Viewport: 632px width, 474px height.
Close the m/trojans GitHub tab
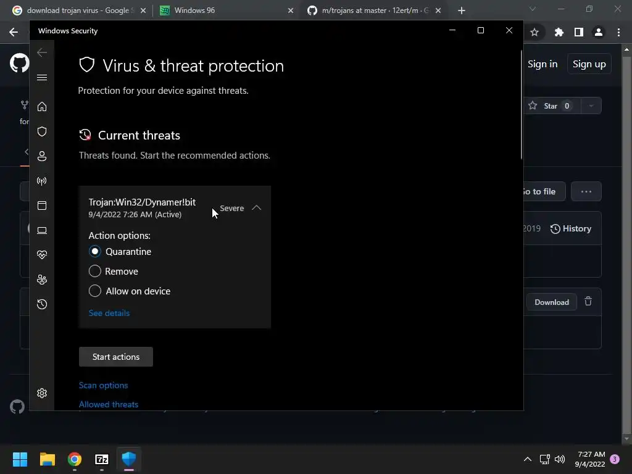[438, 10]
